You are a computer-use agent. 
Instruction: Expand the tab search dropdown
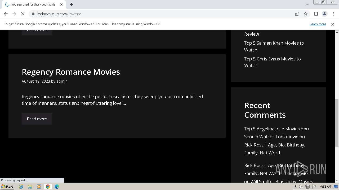(307, 4)
